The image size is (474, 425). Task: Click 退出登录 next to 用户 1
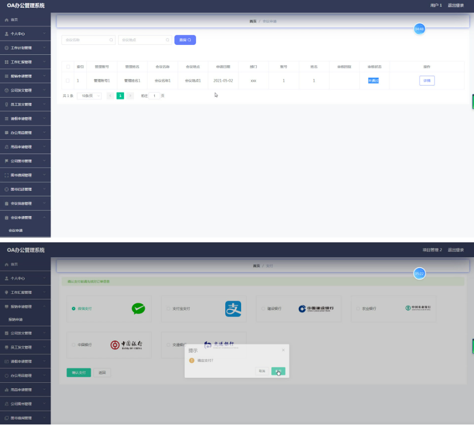click(455, 5)
